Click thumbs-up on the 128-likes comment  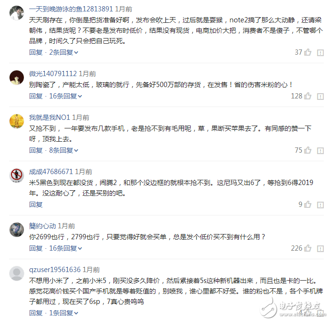[308, 96]
